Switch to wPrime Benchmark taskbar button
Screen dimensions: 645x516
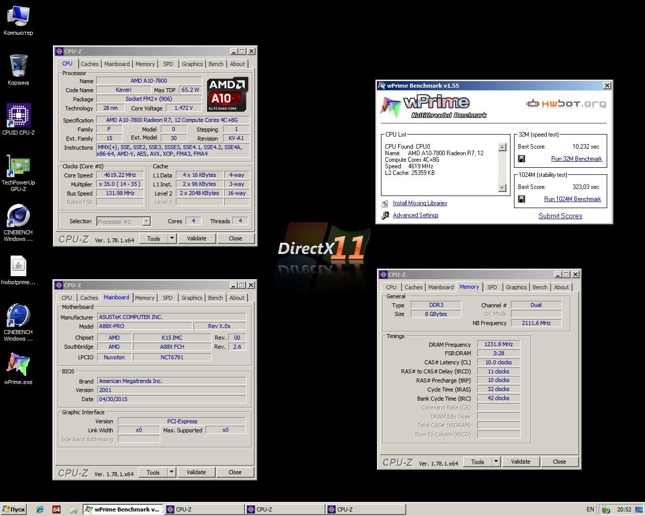(123, 509)
